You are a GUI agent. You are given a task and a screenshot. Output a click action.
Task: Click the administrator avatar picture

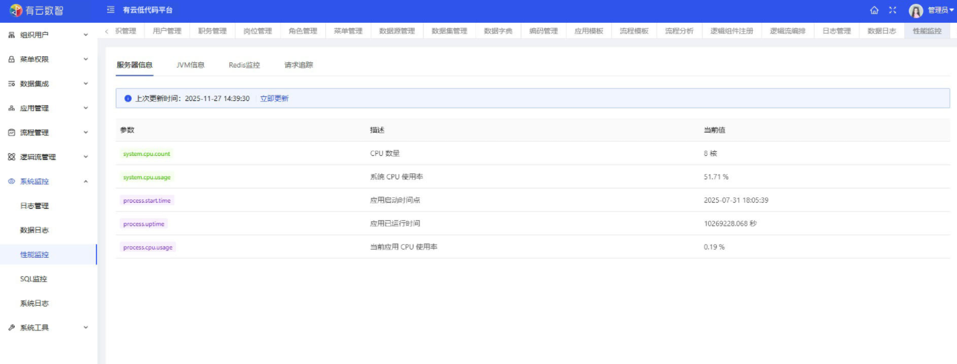916,11
